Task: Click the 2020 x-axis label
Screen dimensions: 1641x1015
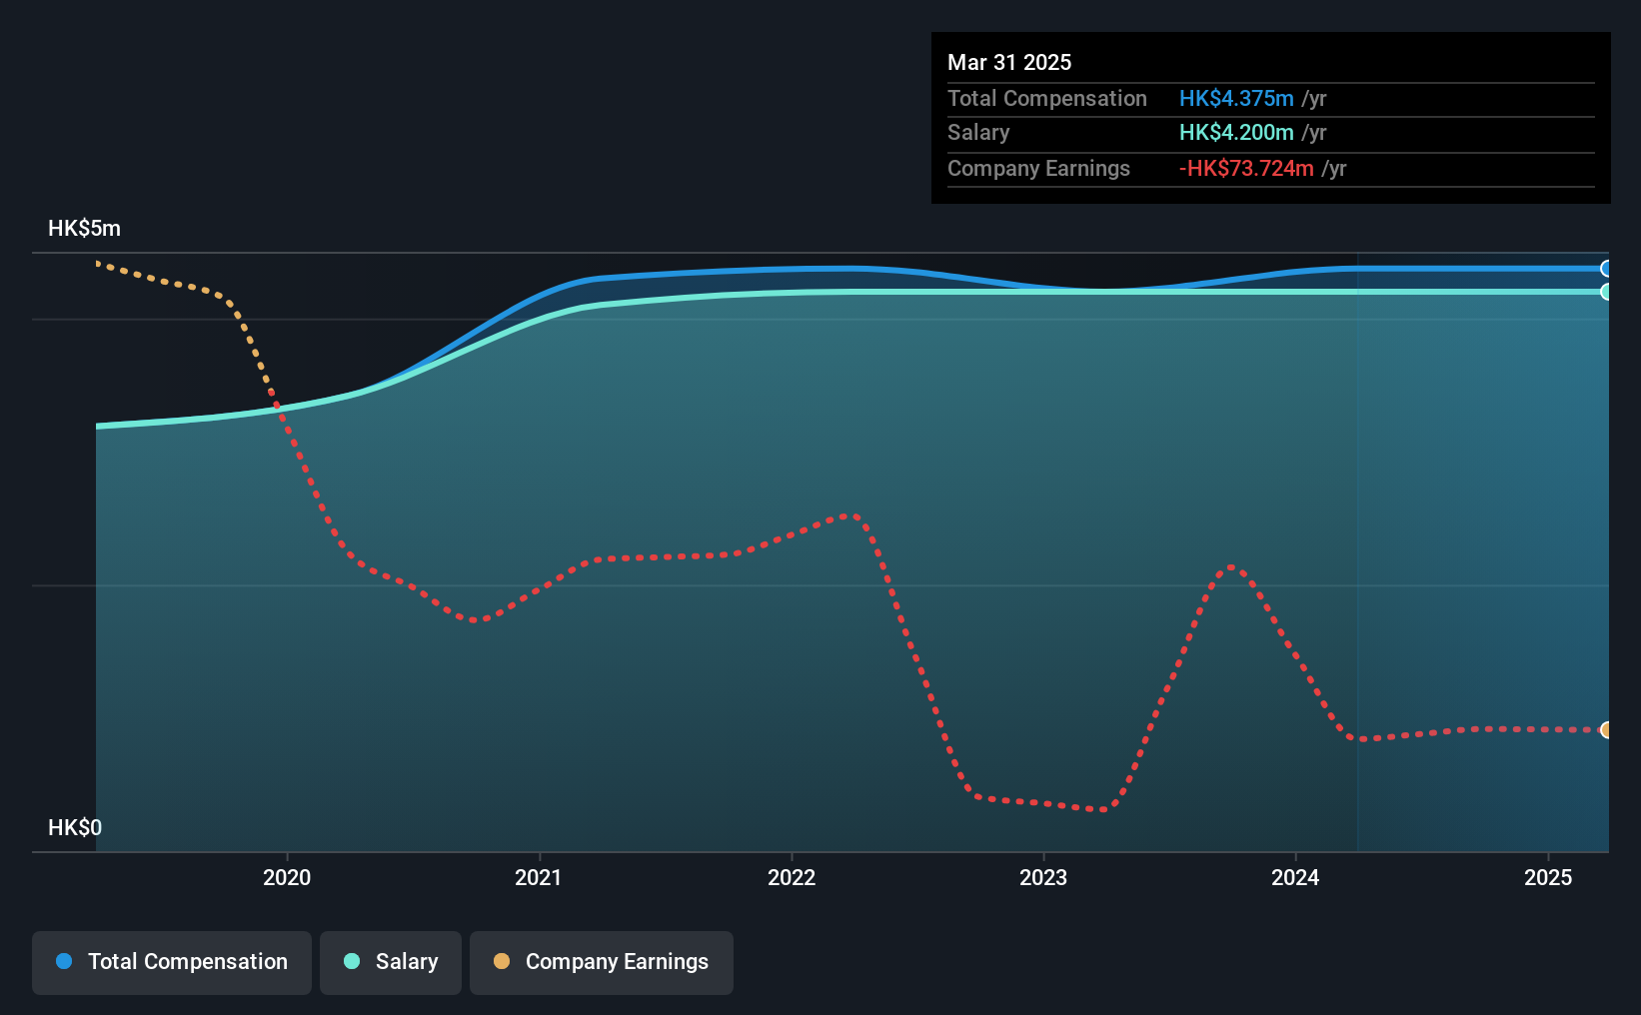Action: (x=287, y=877)
